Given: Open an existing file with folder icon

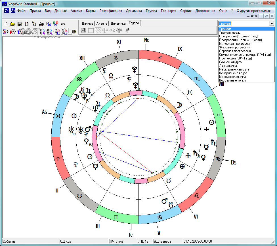Looking at the screenshot, I should pyautogui.click(x=13, y=24).
